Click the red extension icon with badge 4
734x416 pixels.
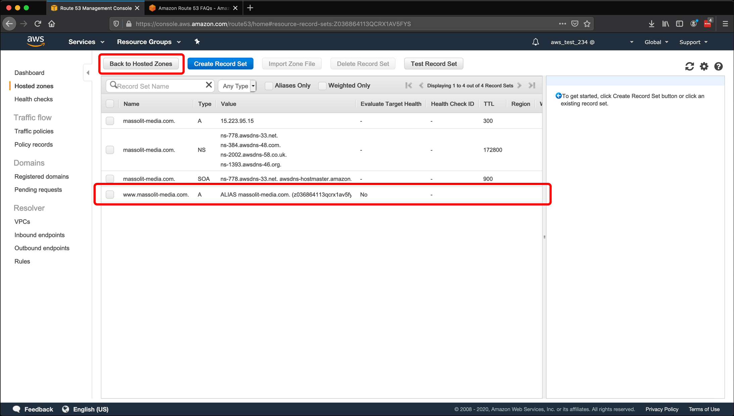[x=708, y=23]
